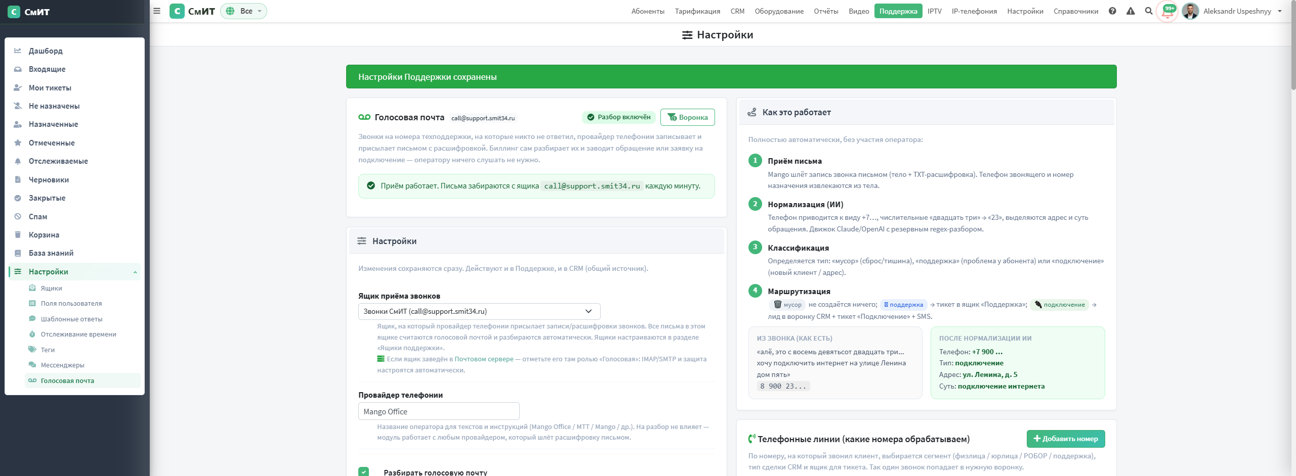This screenshot has height=476, width=1296.
Task: Open the CRM menu
Action: [x=737, y=11]
